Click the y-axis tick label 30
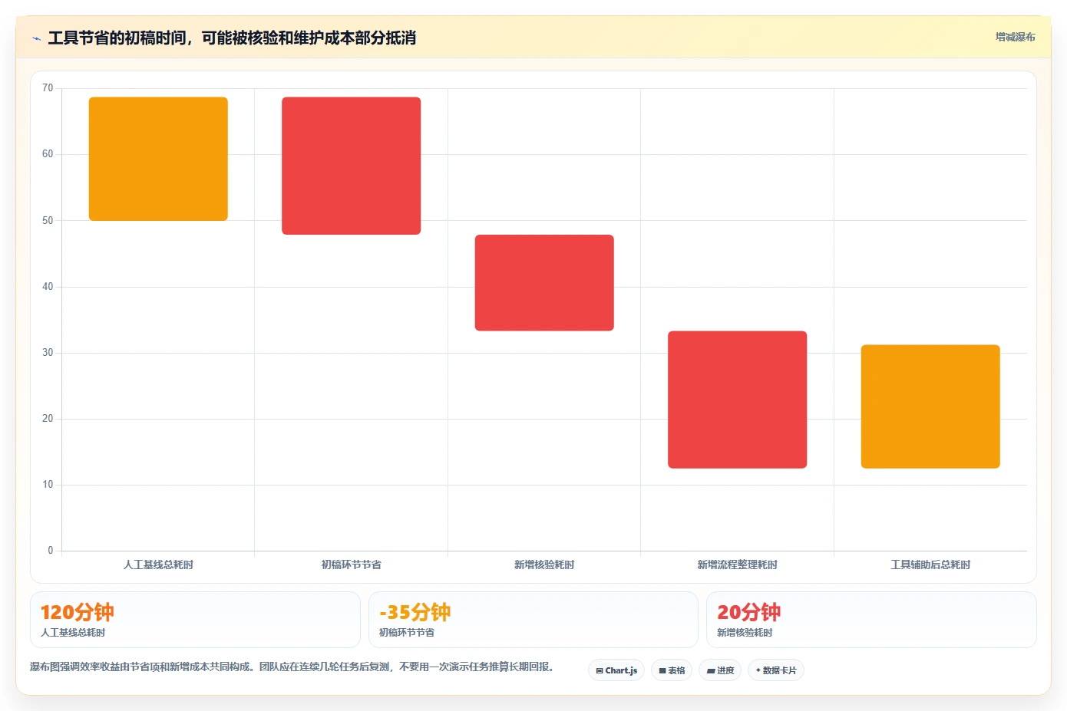Screen dimensions: 1067x711 pyautogui.click(x=48, y=353)
